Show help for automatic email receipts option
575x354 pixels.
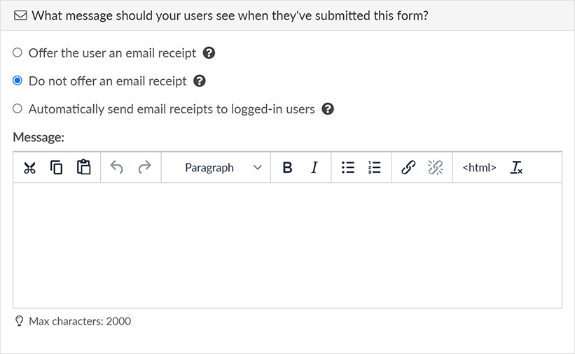[327, 109]
